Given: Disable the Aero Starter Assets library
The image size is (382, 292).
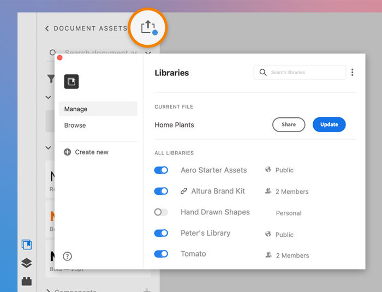Looking at the screenshot, I should [161, 170].
